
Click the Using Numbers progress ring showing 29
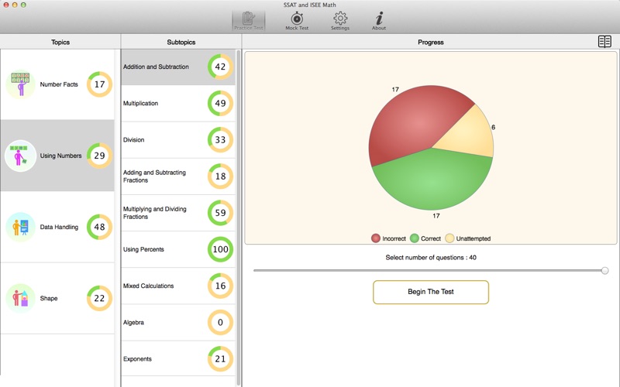pyautogui.click(x=100, y=156)
